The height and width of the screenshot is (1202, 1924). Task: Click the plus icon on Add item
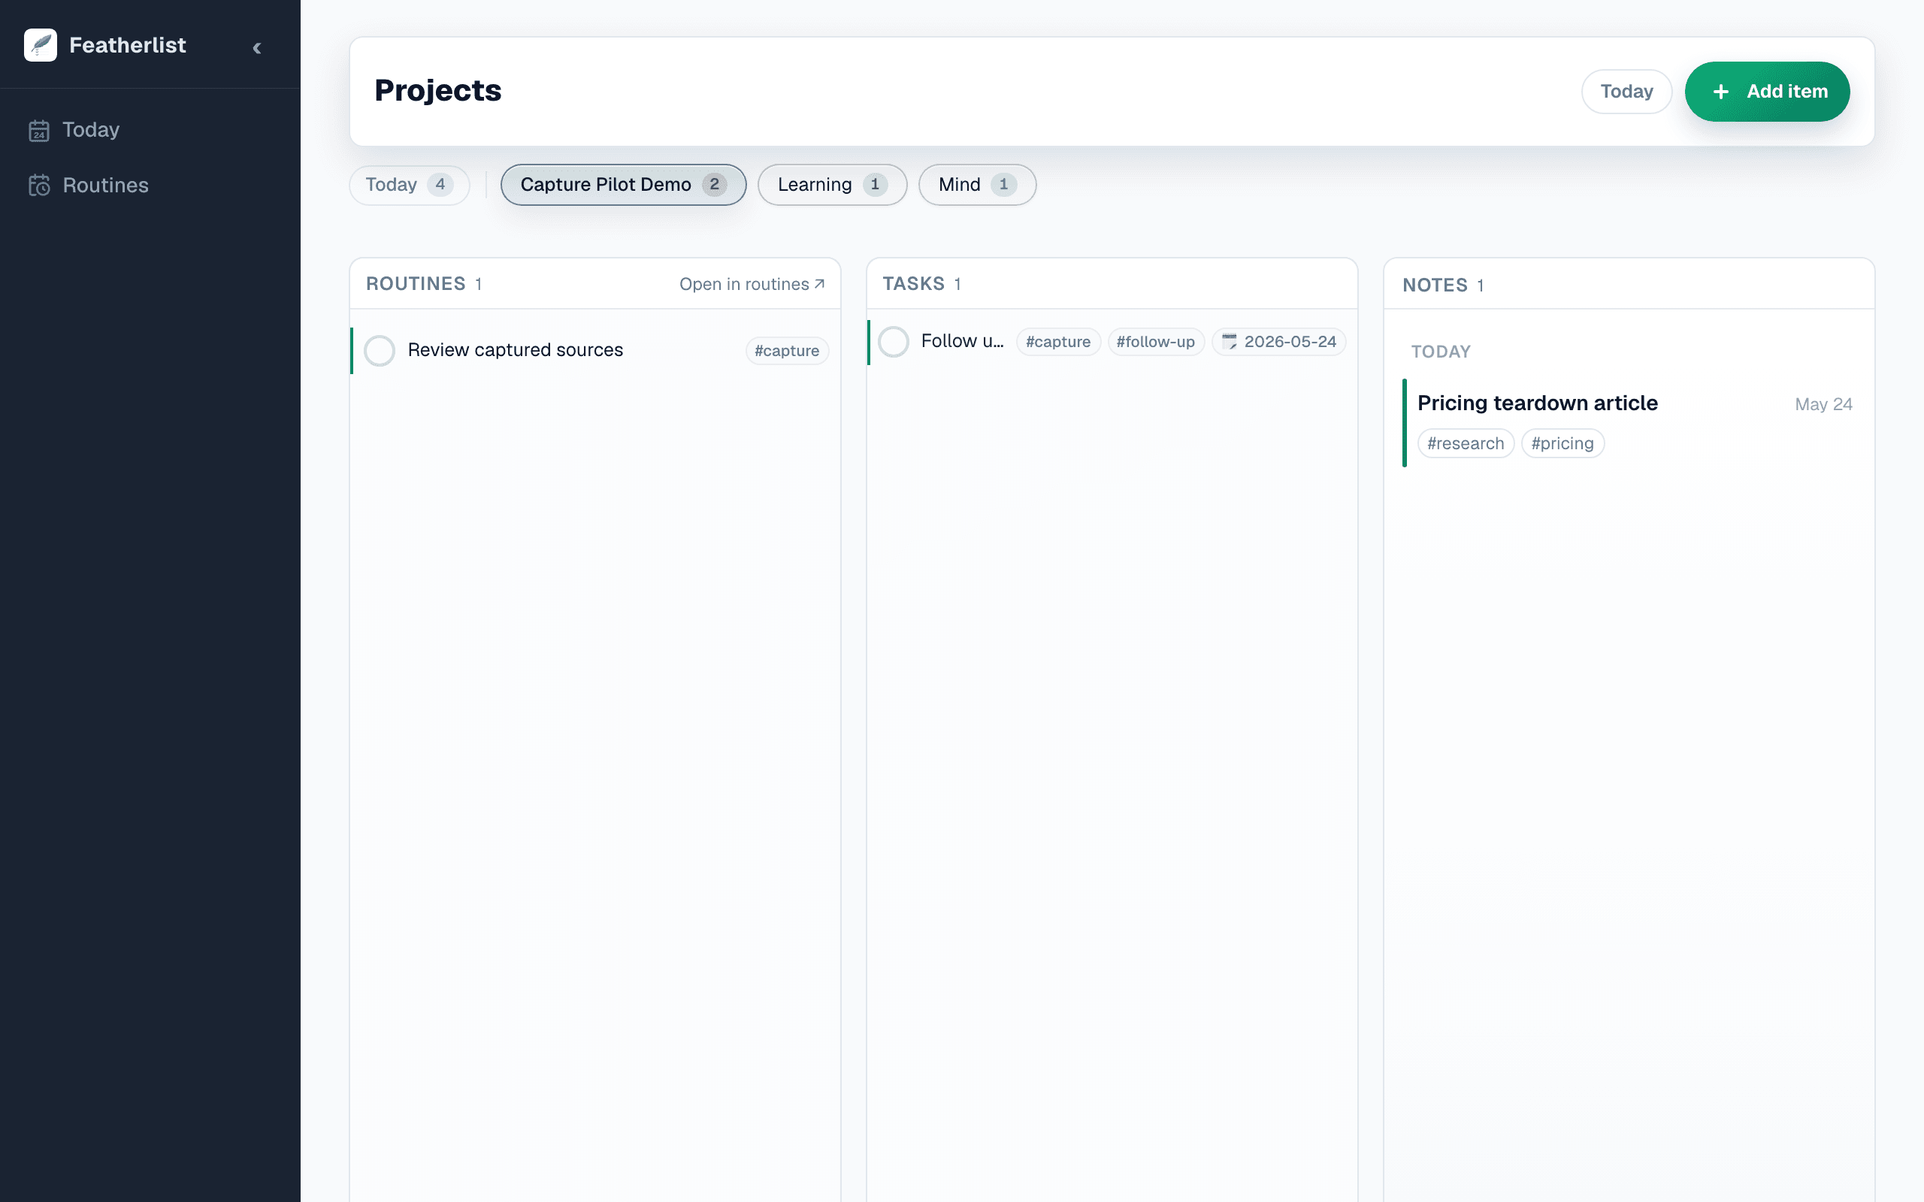click(x=1720, y=92)
